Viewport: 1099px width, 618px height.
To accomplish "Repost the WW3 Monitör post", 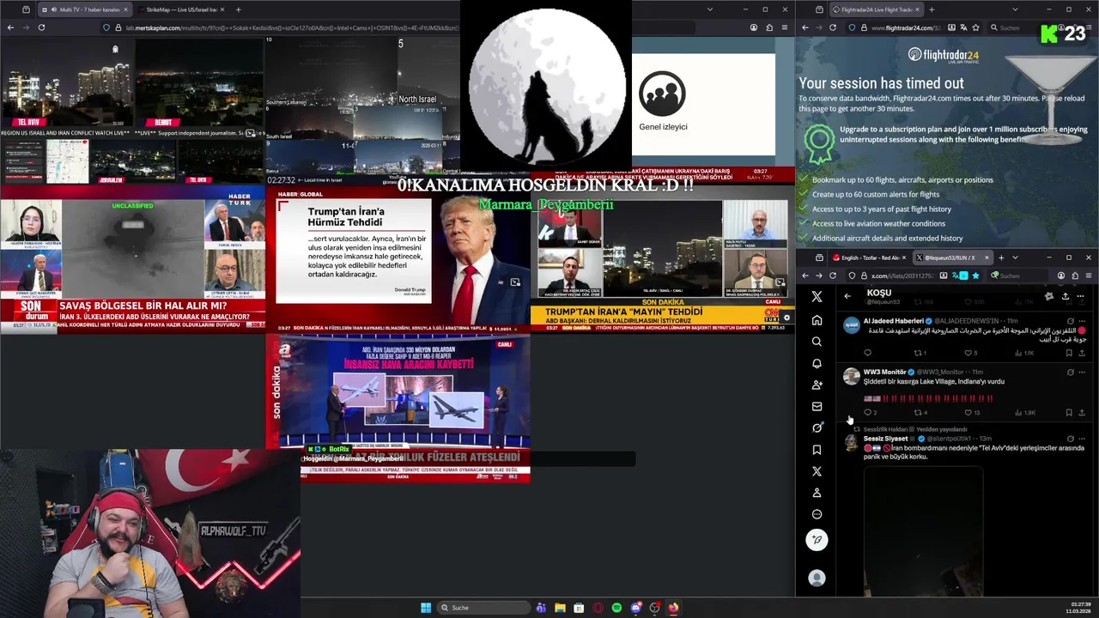I will coord(918,413).
